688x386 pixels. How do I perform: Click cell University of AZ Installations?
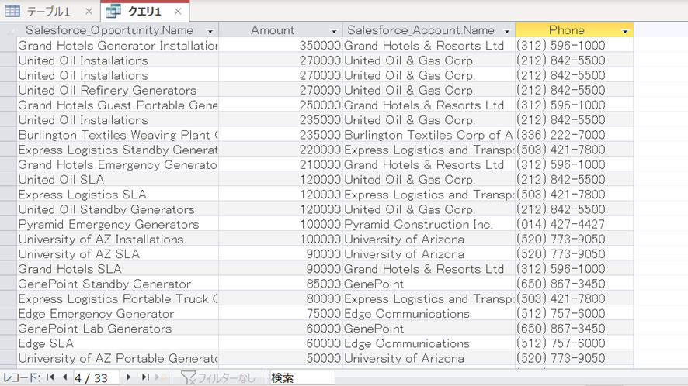pyautogui.click(x=117, y=240)
